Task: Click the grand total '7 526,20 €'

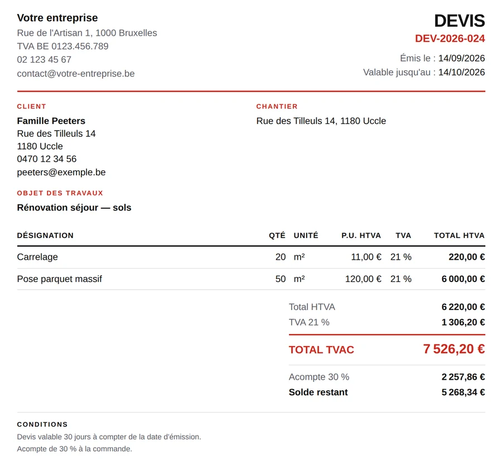Action: coord(454,349)
